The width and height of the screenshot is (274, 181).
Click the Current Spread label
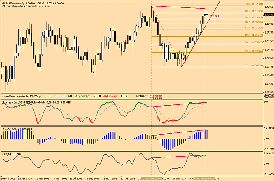tap(54, 96)
